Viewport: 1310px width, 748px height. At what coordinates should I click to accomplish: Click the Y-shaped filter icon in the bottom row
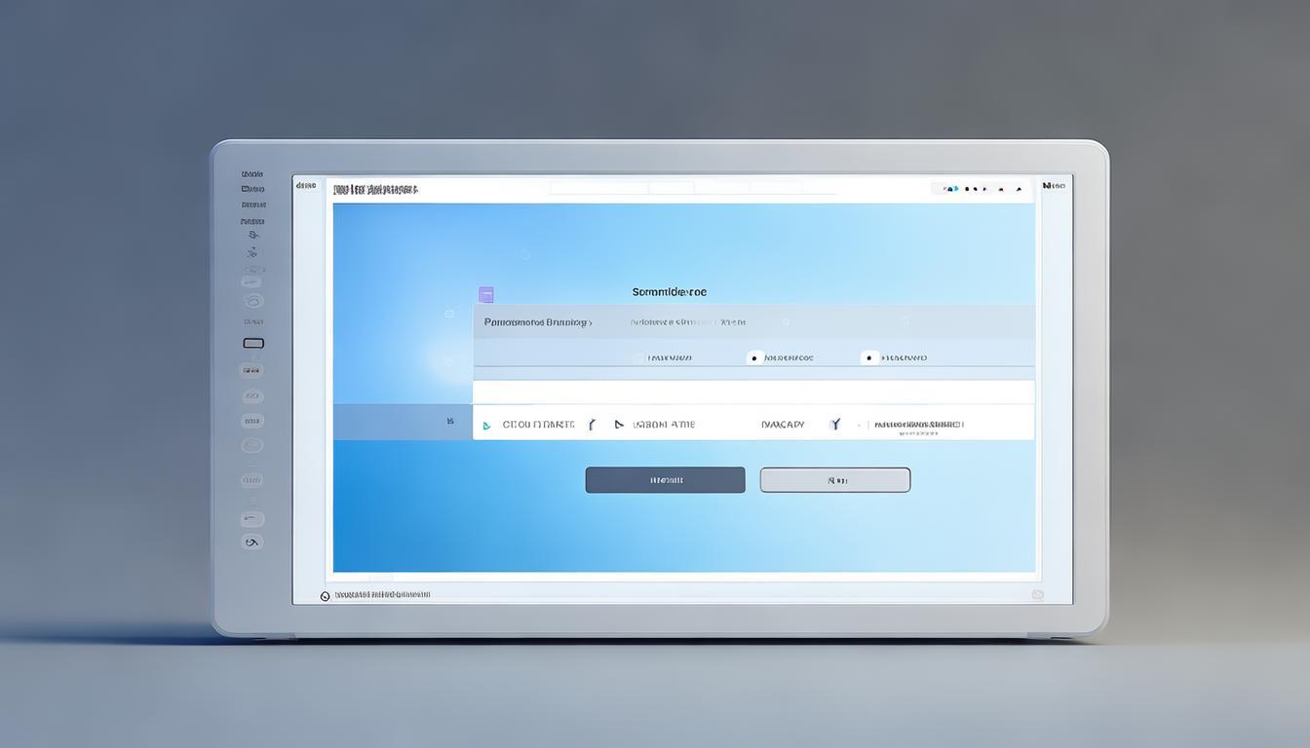coord(834,425)
